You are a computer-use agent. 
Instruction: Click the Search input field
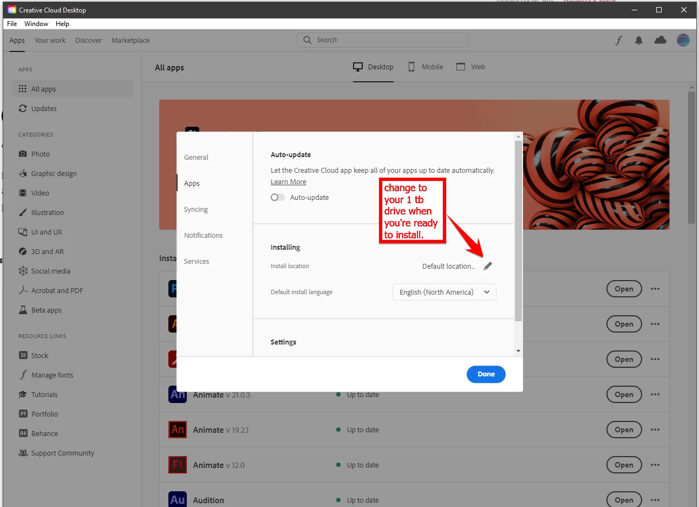(382, 40)
